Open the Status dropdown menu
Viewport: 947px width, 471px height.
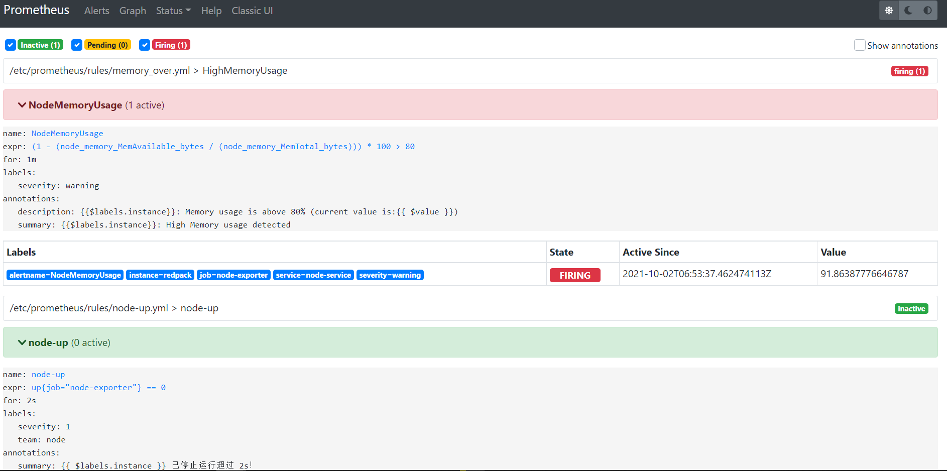tap(173, 10)
